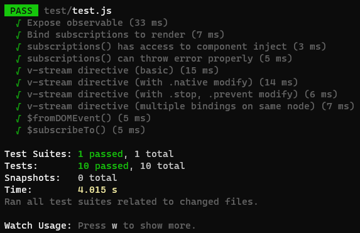Click the 4.015 s time value
360x233 pixels.
(x=97, y=190)
